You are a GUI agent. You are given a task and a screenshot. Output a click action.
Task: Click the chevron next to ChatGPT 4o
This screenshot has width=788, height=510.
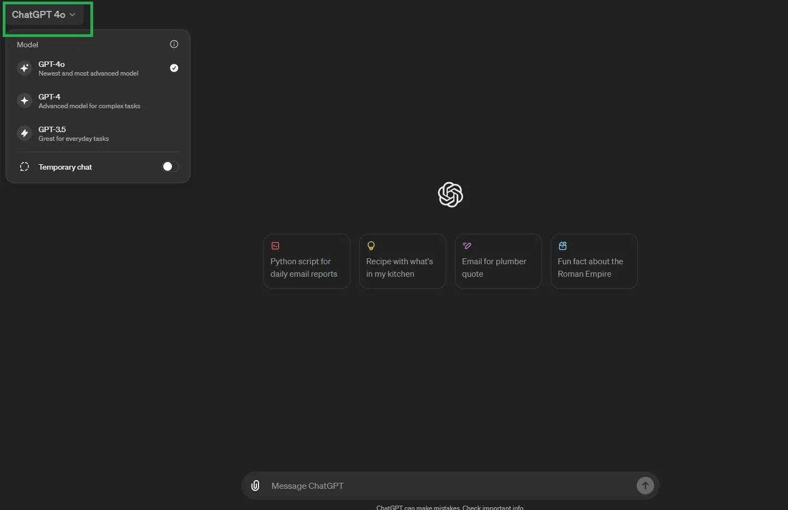pos(72,15)
